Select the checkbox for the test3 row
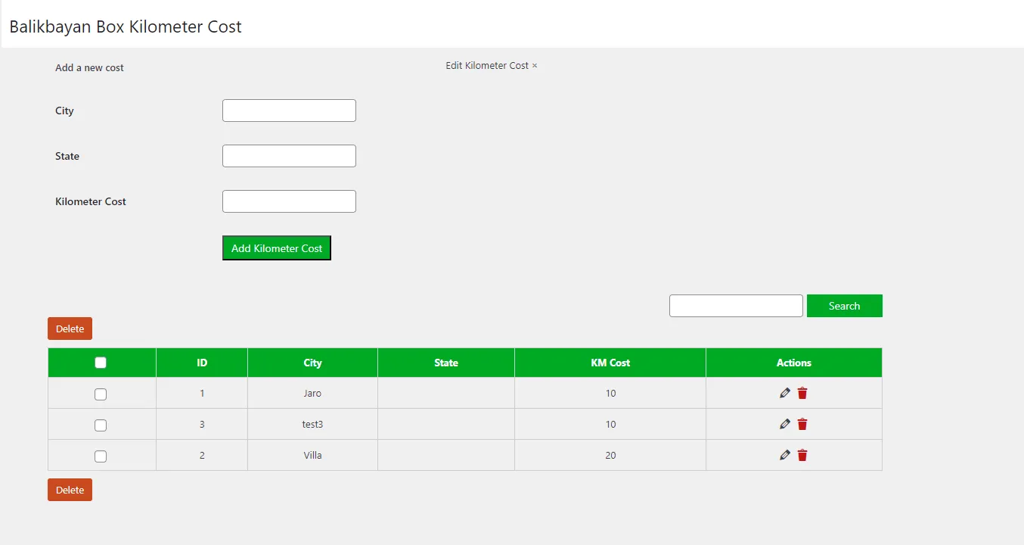 click(101, 425)
